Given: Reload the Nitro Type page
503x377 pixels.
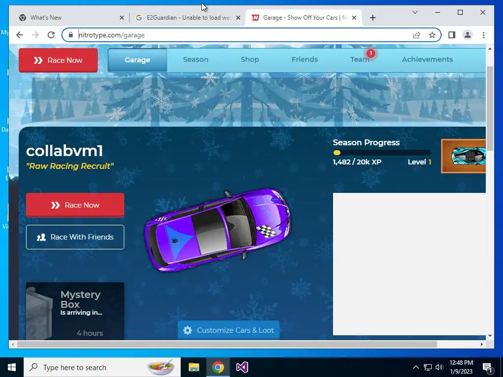Looking at the screenshot, I should click(51, 35).
